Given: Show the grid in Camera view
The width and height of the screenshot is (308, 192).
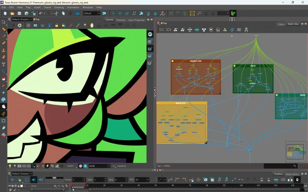Looking at the screenshot, I should pyautogui.click(x=28, y=25).
